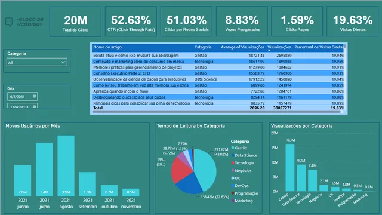Select the Clicks por Redes Sociais card
This screenshot has width=382, height=215.
[x=186, y=21]
